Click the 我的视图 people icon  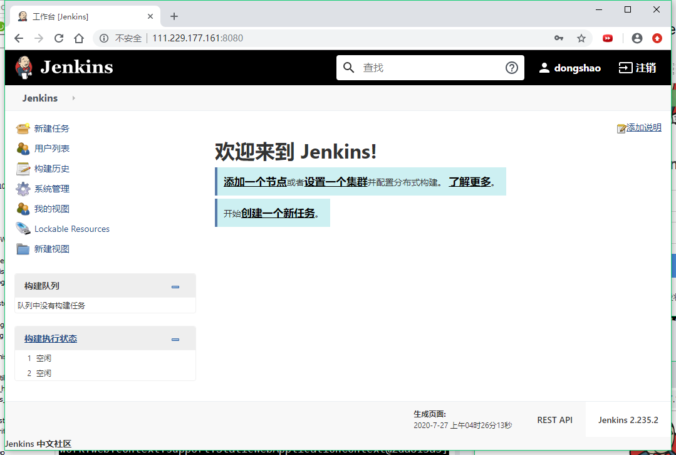point(23,209)
